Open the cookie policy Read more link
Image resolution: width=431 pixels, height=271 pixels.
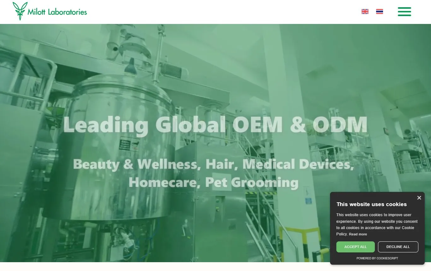[358, 234]
